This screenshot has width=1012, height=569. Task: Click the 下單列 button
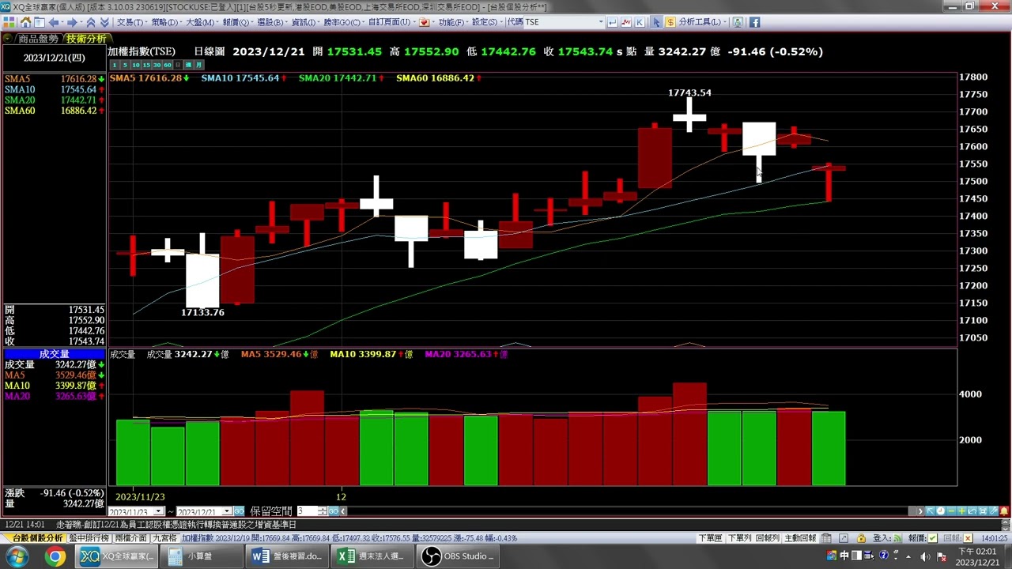pos(739,538)
